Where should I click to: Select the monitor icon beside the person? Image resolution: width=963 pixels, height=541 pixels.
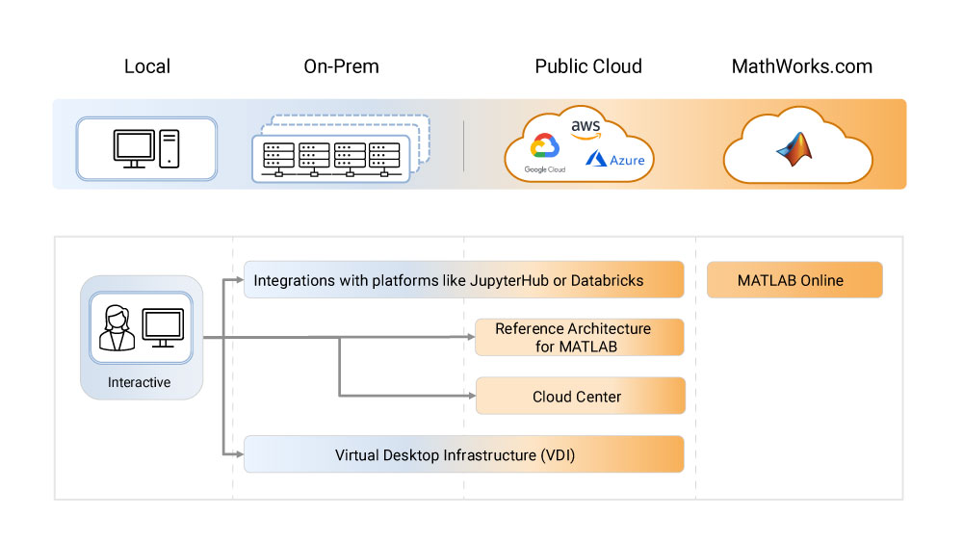point(163,328)
